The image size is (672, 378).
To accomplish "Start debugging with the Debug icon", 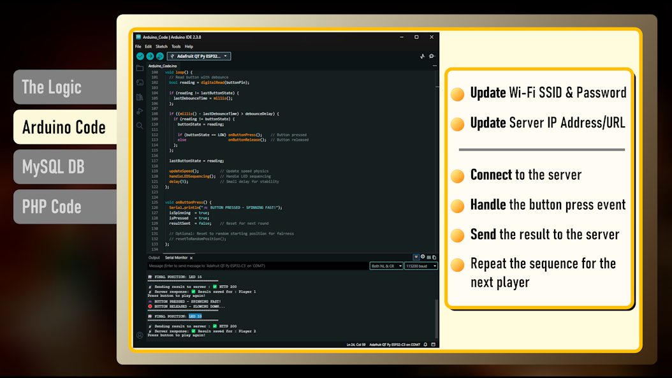I will pos(160,56).
